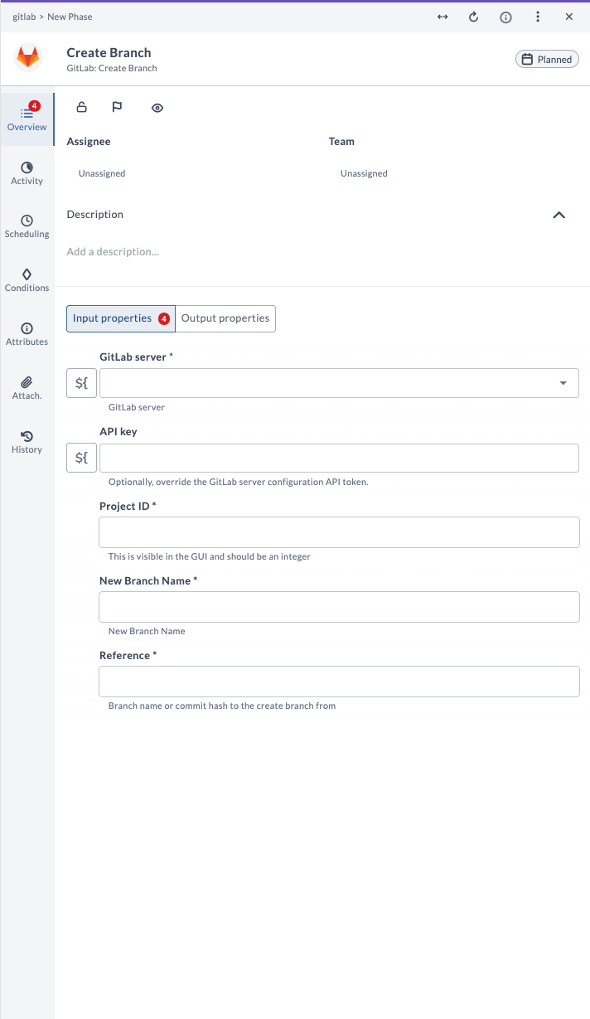Toggle the lock icon on the task
The height and width of the screenshot is (1019, 590).
pyautogui.click(x=81, y=107)
